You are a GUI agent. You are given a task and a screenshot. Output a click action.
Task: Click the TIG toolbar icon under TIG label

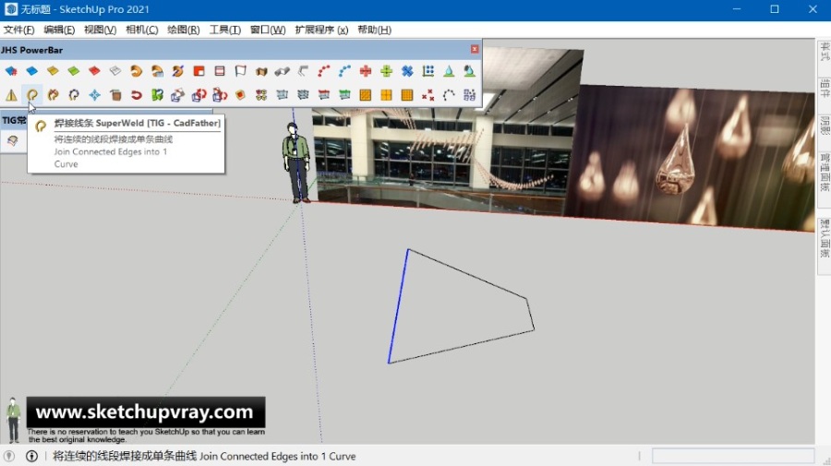point(12,140)
